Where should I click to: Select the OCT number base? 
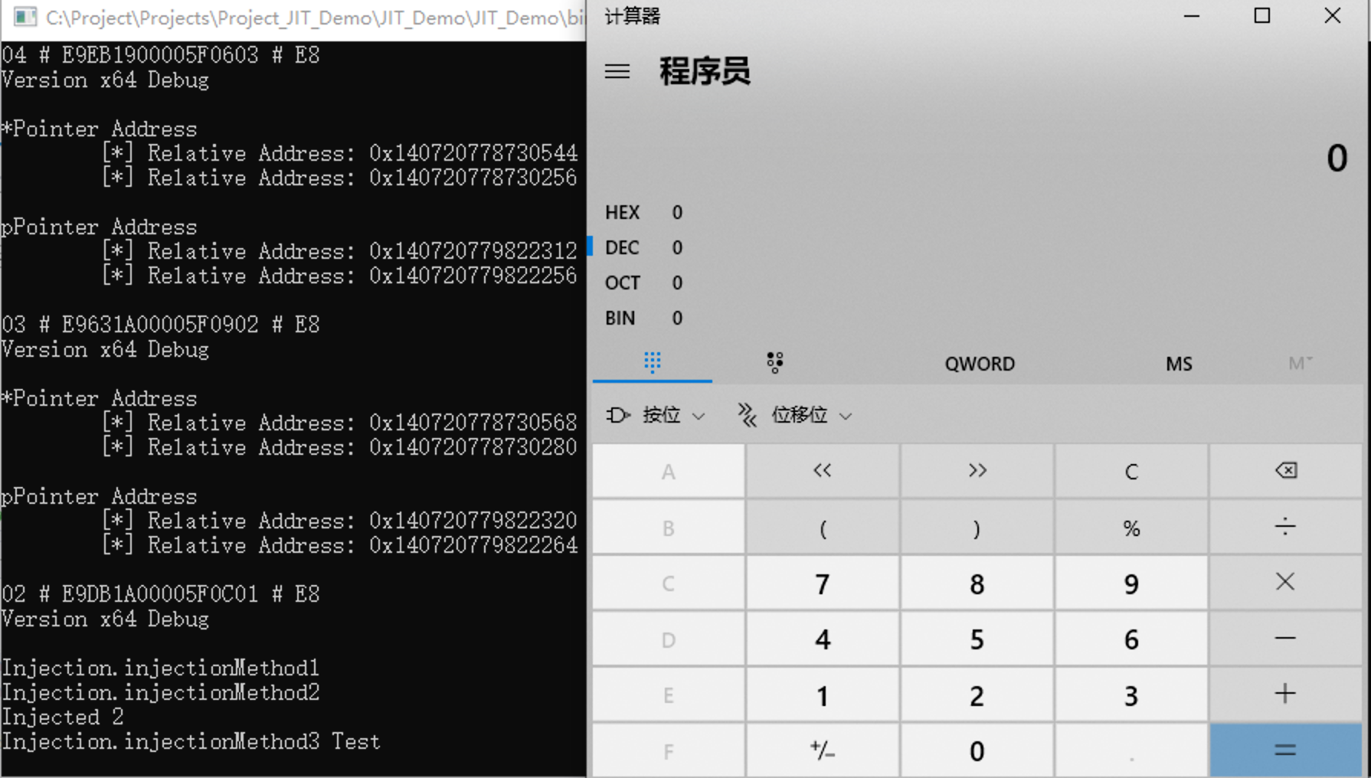click(x=643, y=283)
